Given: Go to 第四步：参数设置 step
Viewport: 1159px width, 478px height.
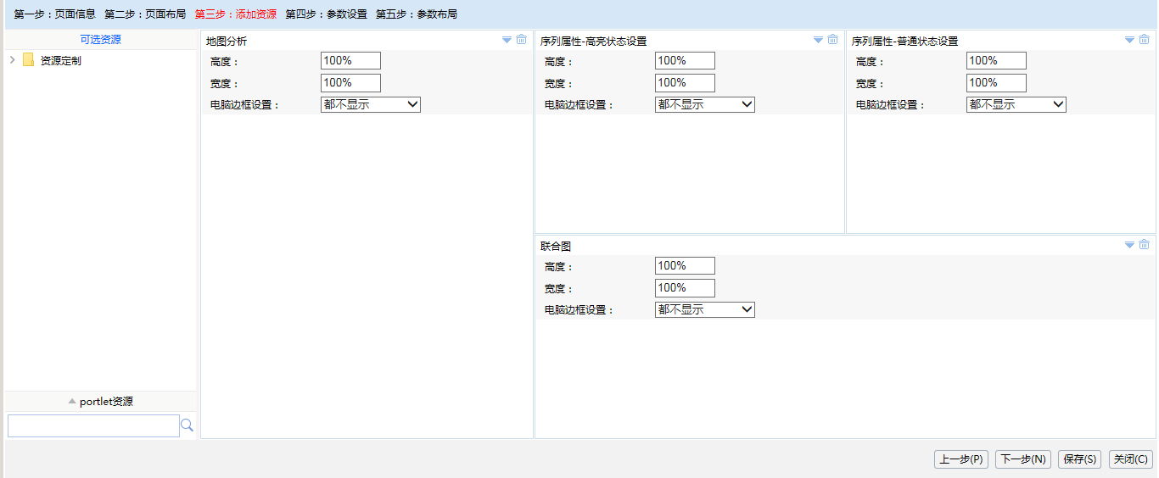Looking at the screenshot, I should (327, 14).
